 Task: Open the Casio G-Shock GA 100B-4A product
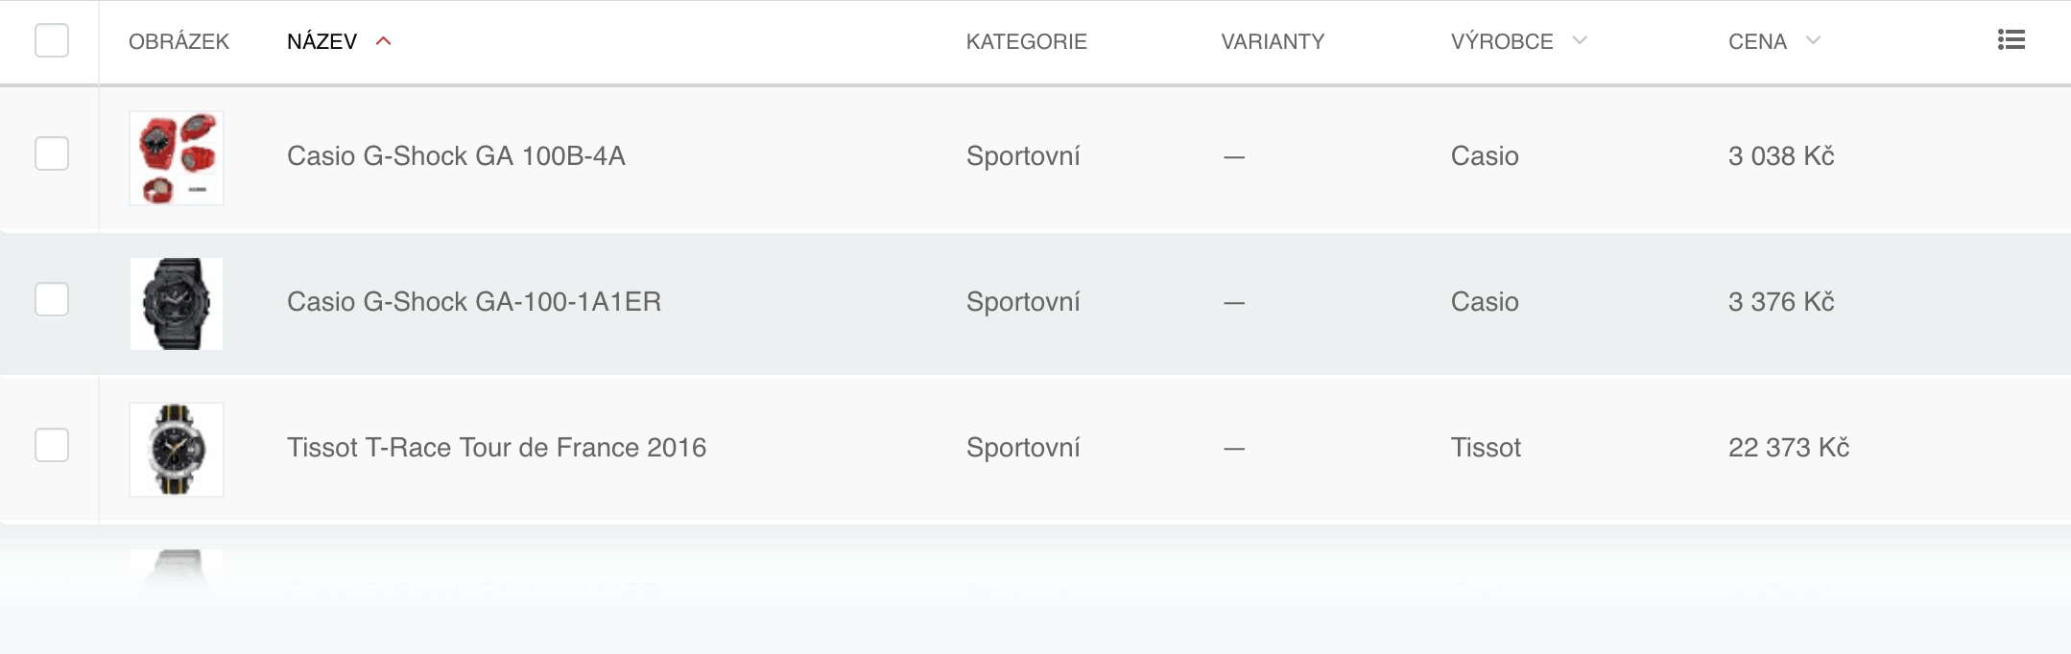pyautogui.click(x=456, y=155)
